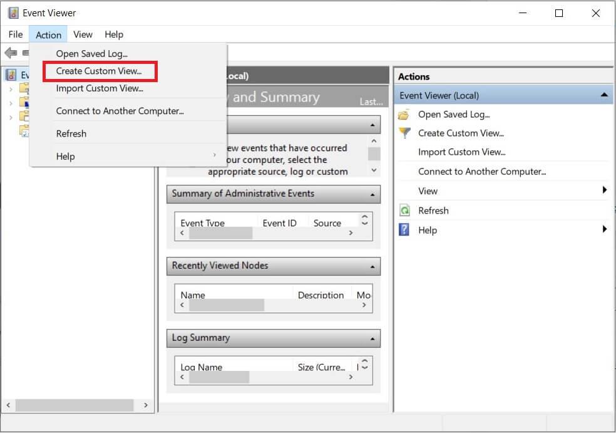Viewport: 616px width, 433px height.
Task: Click the Log Name column header
Action: click(x=201, y=367)
